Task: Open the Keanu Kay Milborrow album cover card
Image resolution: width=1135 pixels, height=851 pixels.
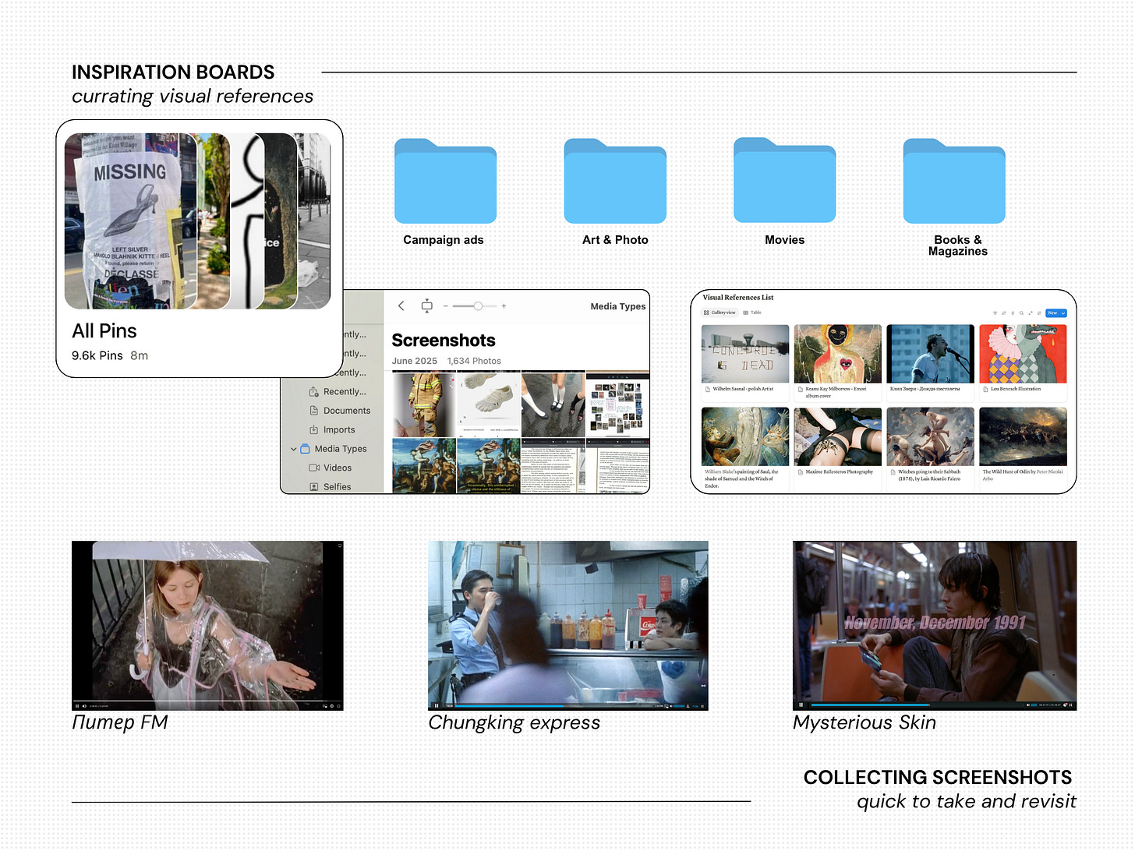Action: (x=838, y=362)
